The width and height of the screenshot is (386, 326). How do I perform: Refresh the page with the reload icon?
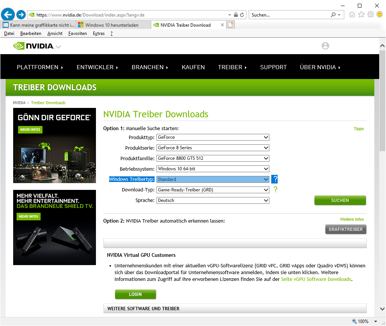click(x=242, y=15)
